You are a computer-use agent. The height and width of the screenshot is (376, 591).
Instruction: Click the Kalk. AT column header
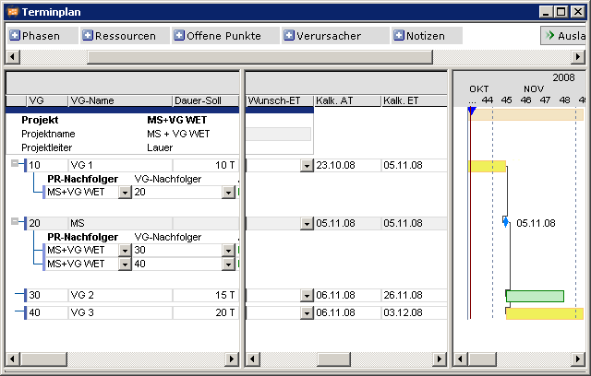tap(347, 100)
